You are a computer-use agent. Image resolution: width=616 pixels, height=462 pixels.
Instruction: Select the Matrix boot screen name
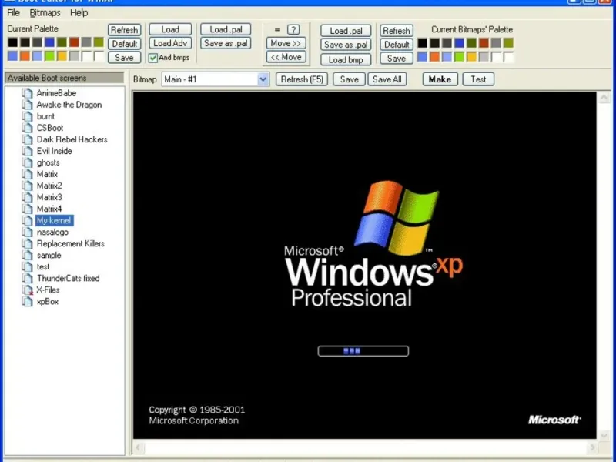click(47, 174)
